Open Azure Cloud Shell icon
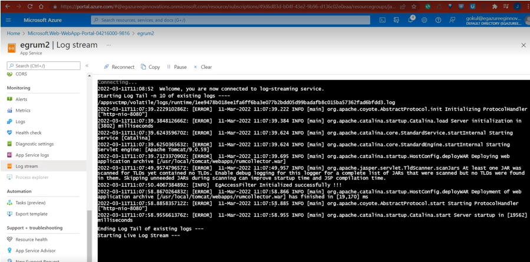The image size is (530, 262). click(x=382, y=20)
